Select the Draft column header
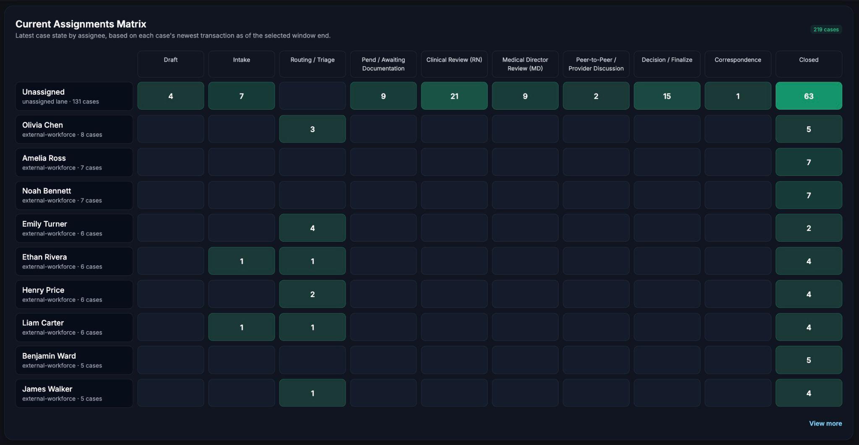Viewport: 859px width, 445px height. click(x=171, y=64)
